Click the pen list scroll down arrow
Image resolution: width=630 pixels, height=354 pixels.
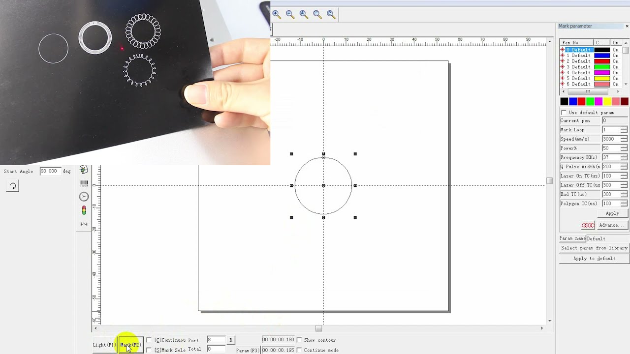click(x=626, y=84)
